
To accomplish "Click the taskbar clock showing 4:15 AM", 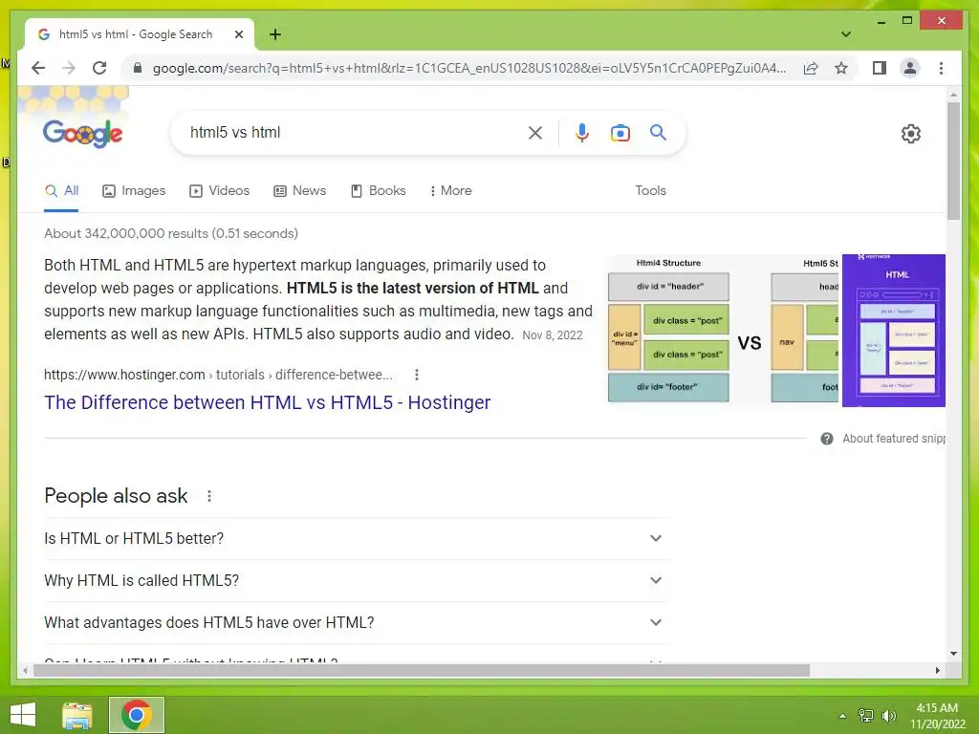I will pyautogui.click(x=937, y=716).
